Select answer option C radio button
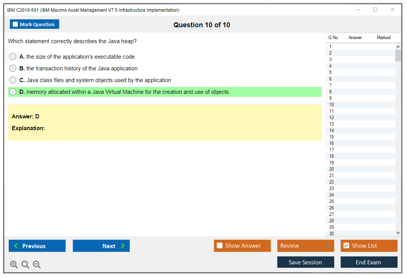 (13, 80)
